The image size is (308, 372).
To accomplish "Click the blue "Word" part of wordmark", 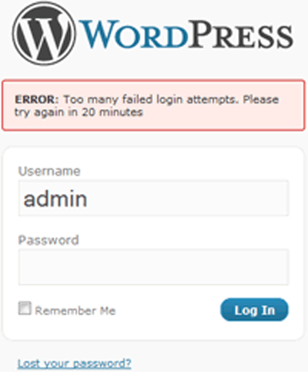I will click(x=133, y=34).
